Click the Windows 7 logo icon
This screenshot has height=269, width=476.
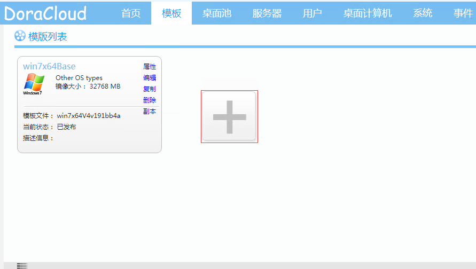[33, 84]
